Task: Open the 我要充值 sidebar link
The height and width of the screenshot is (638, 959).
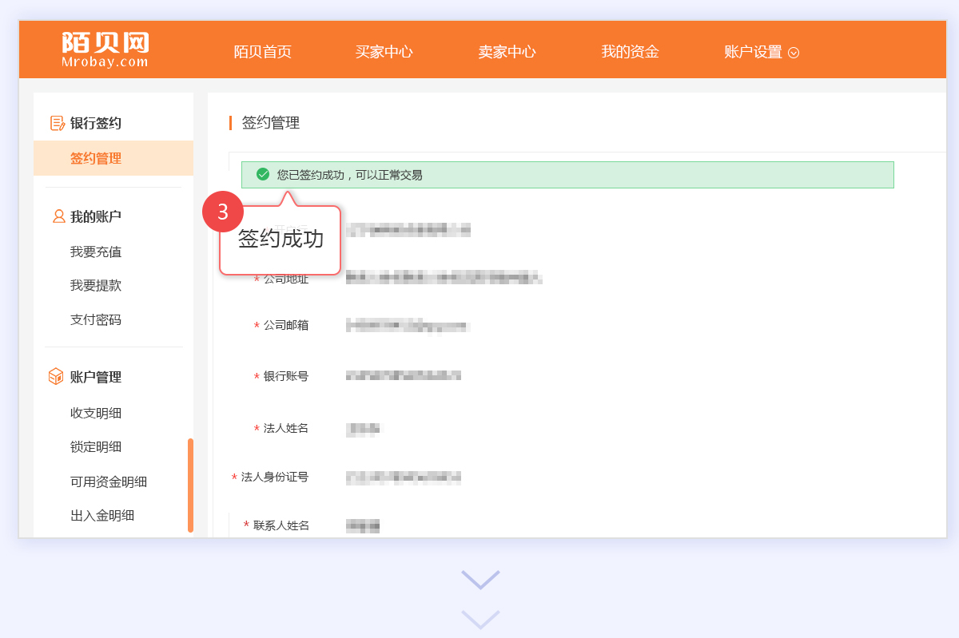Action: [x=96, y=252]
